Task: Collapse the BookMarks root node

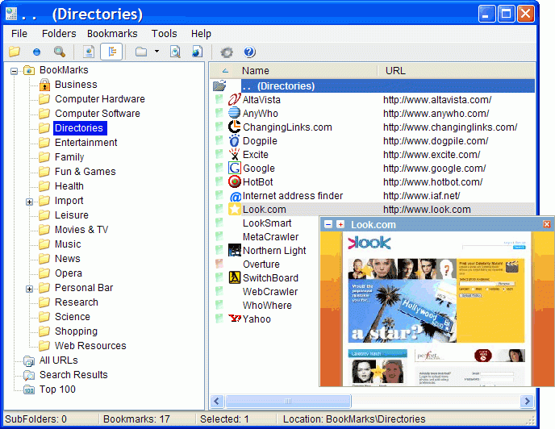Action: pyautogui.click(x=15, y=71)
